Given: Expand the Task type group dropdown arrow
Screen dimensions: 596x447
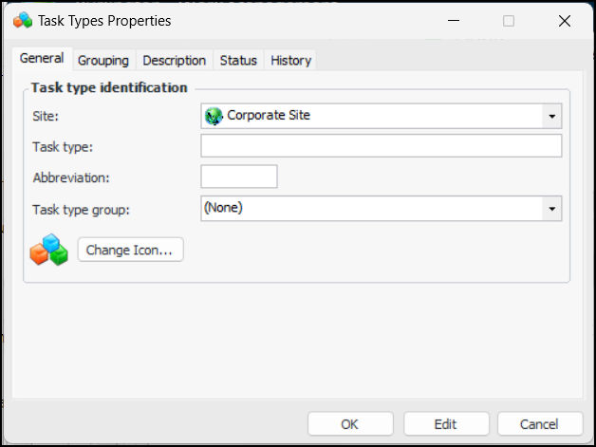Looking at the screenshot, I should 551,208.
